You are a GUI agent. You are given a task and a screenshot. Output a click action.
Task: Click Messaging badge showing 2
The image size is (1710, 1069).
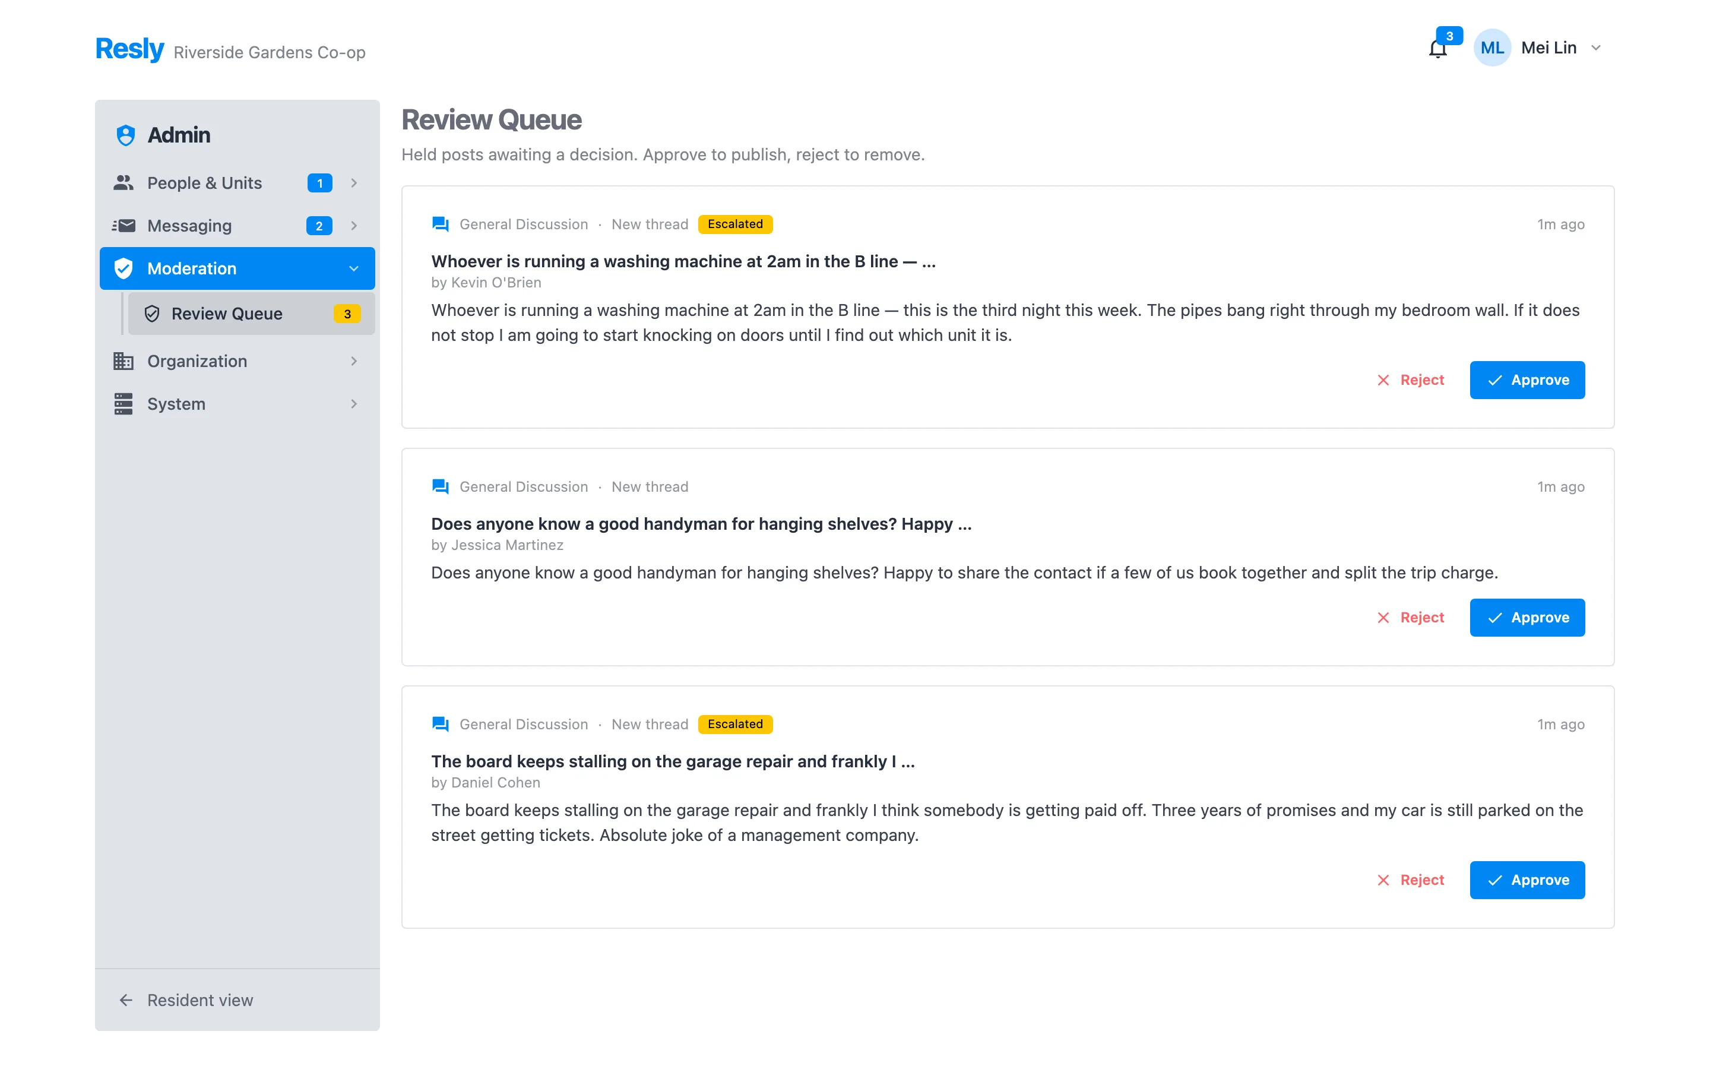pyautogui.click(x=319, y=226)
